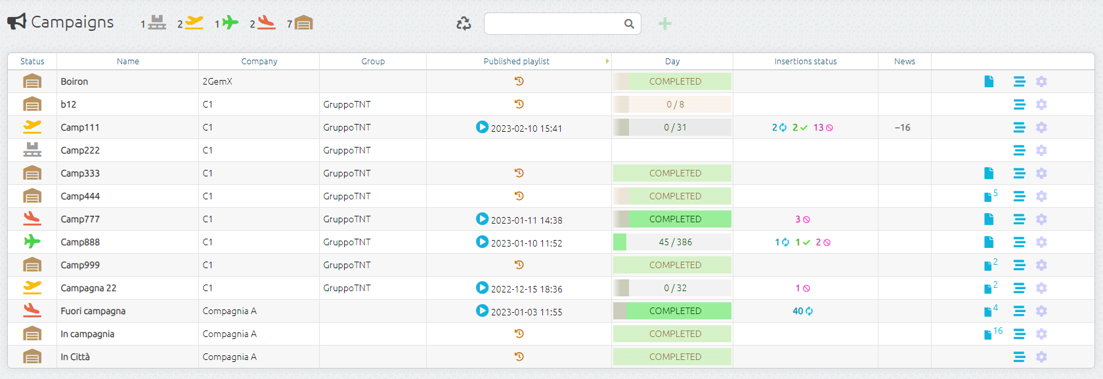Open document icon for Boiron row
The height and width of the screenshot is (379, 1103).
(989, 81)
